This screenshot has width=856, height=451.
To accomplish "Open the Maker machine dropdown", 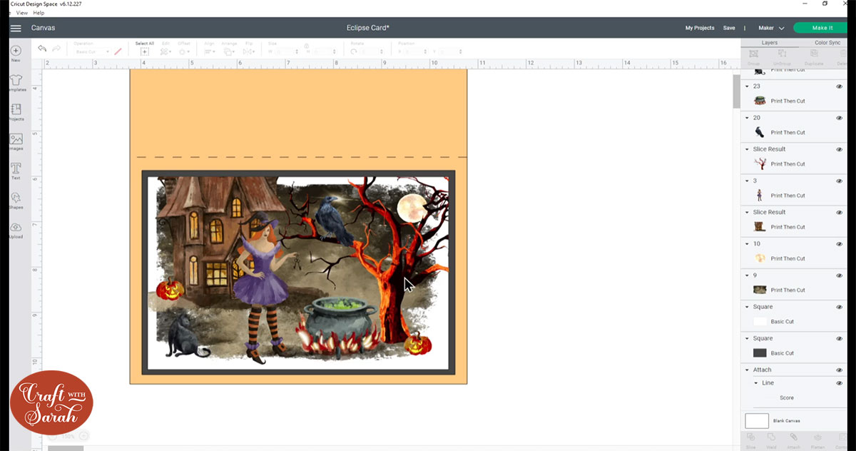I will pos(771,28).
